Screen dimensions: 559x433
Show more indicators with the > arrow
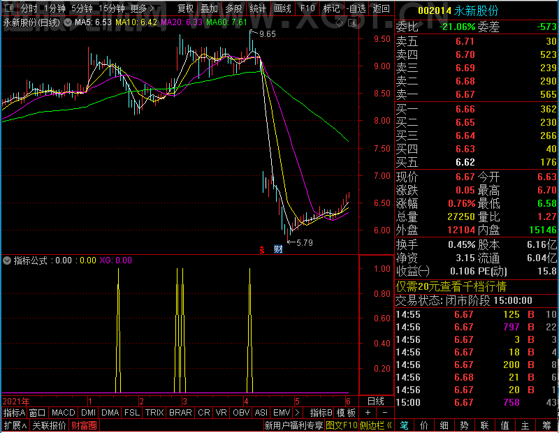coord(298,413)
